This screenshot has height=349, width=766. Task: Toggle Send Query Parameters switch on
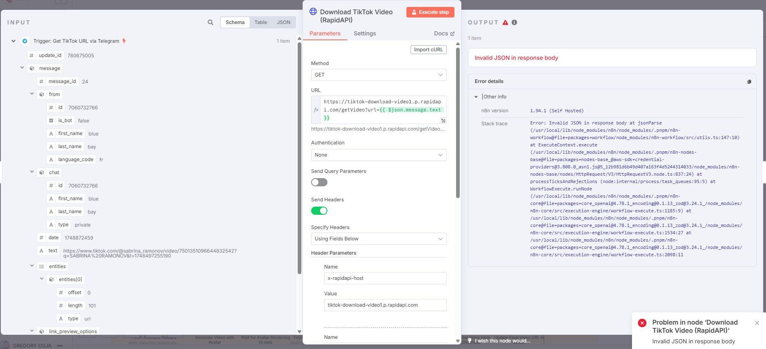319,182
